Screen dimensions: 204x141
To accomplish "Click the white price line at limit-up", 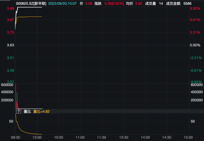I will point(30,7).
